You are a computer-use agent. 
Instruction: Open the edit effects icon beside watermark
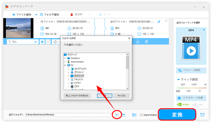click(x=146, y=41)
